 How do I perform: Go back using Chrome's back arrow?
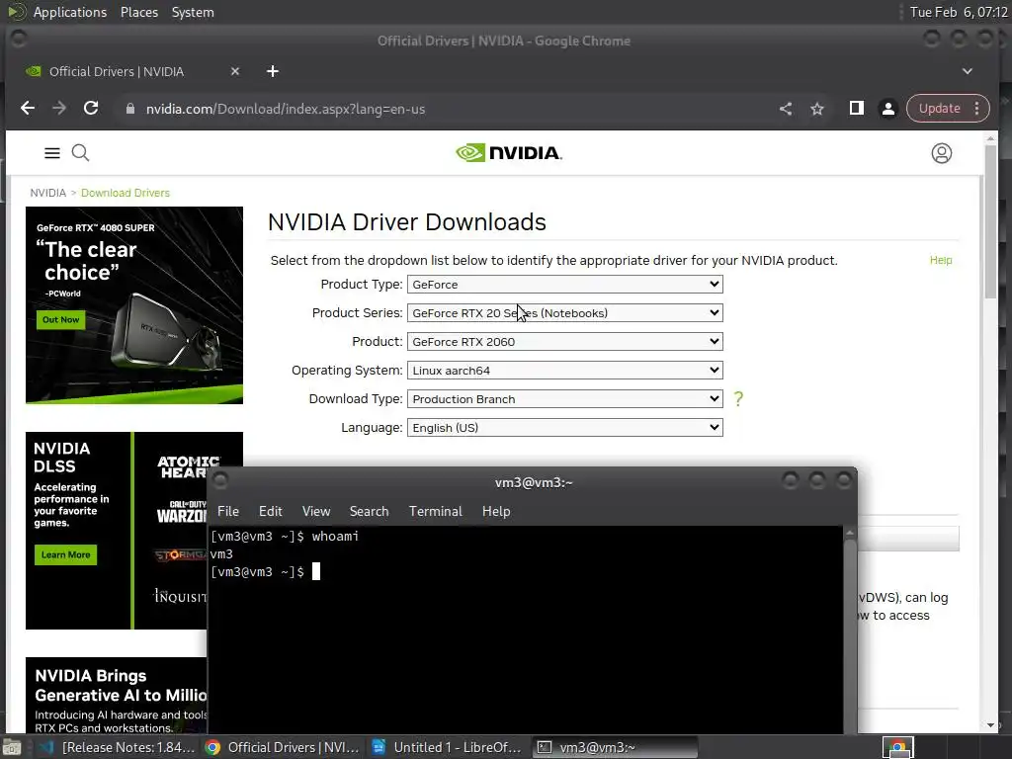click(28, 109)
